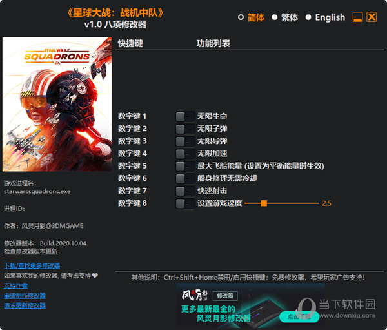Click the 风灵月影 logo in ad banner
Image resolution: width=387 pixels, height=330 pixels.
click(195, 295)
